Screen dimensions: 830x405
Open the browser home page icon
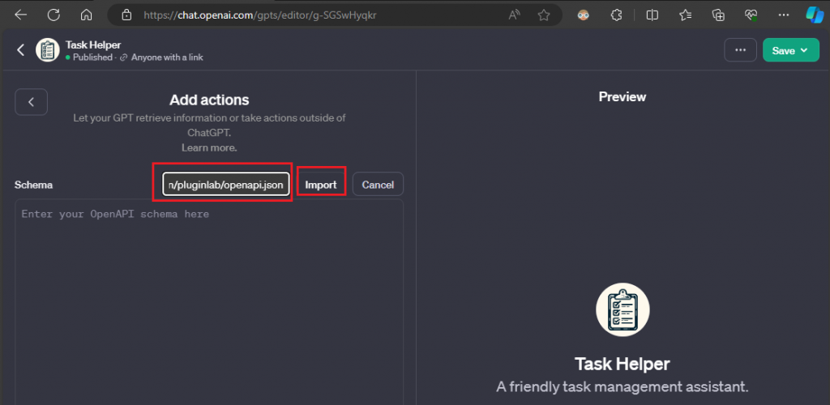[x=86, y=15]
